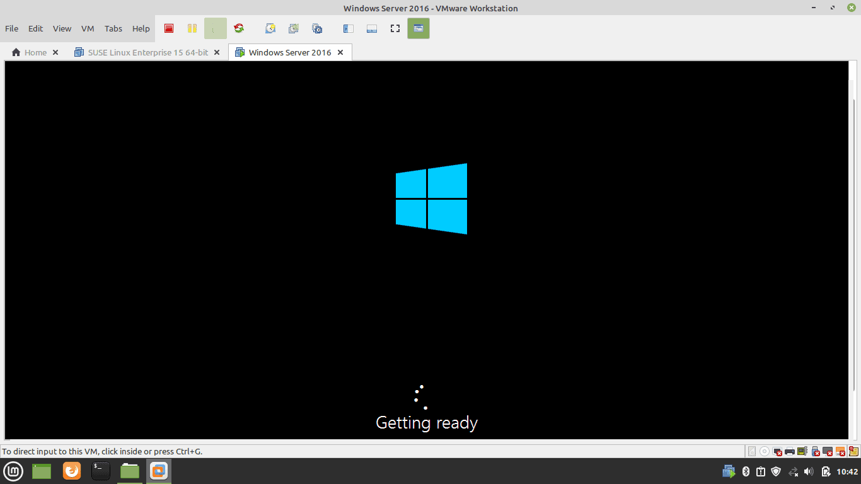Click inside the Getting ready VM display
This screenshot has height=484, width=861.
tap(427, 250)
